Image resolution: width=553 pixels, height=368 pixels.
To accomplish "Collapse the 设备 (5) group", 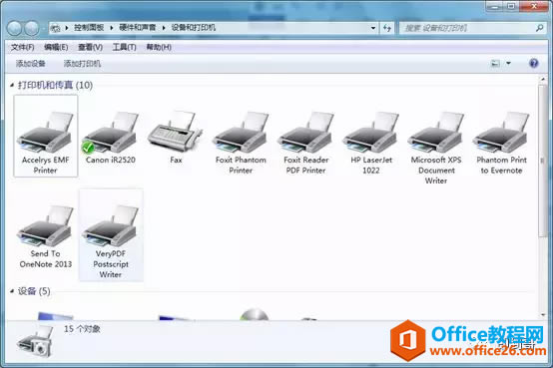I will coord(12,291).
